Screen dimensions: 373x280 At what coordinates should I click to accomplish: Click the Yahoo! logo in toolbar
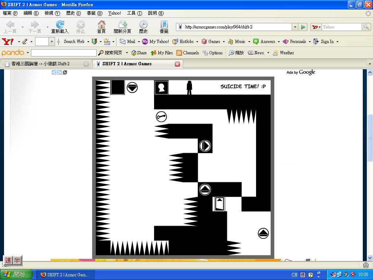pos(8,42)
